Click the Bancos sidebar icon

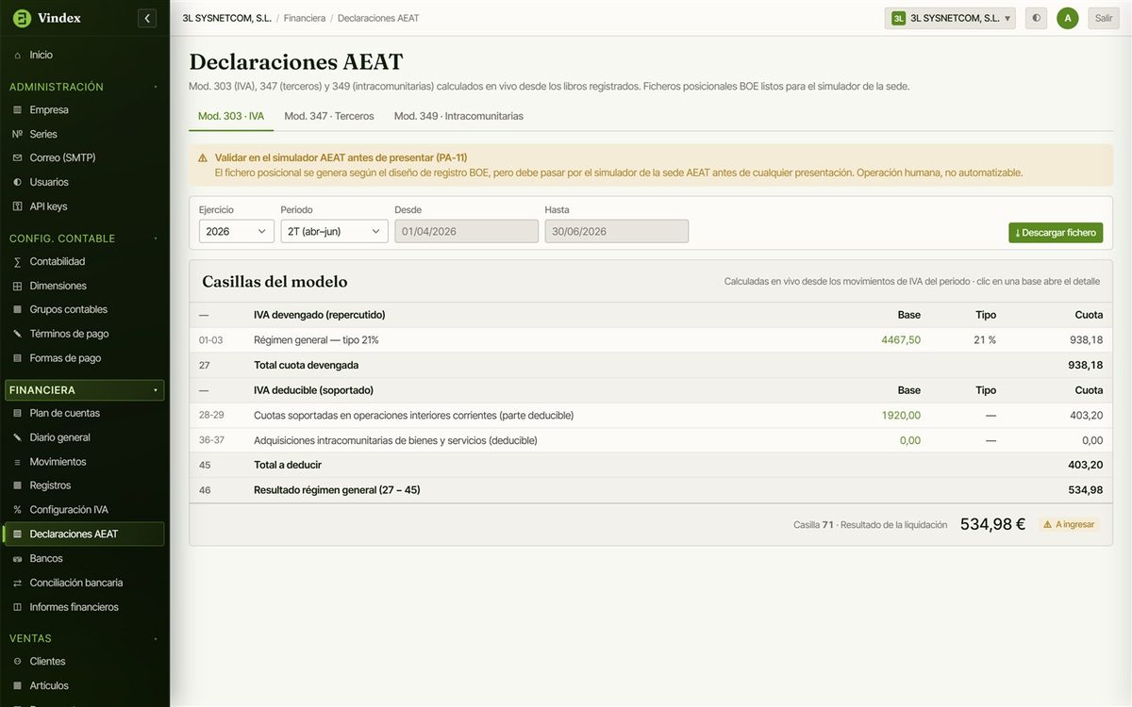pos(17,559)
